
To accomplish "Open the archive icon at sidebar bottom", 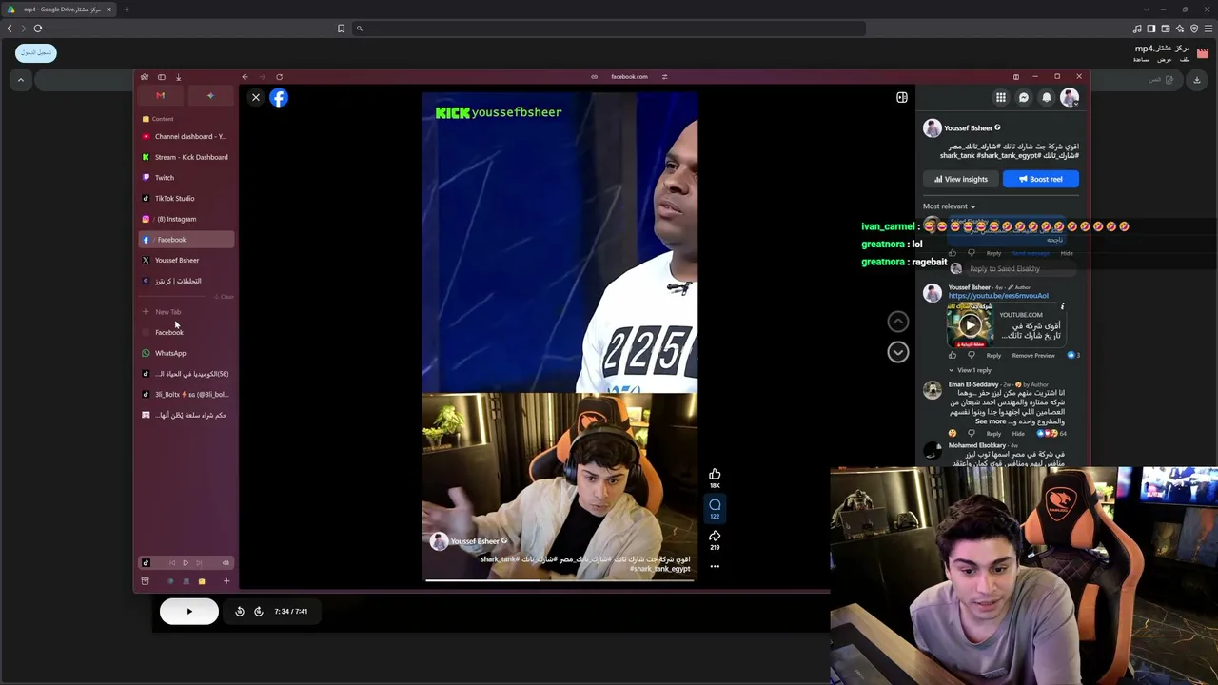I will (145, 581).
